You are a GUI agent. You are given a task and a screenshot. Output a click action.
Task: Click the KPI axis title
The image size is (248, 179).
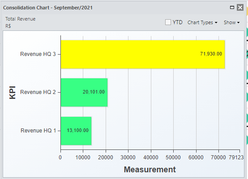pos(13,93)
